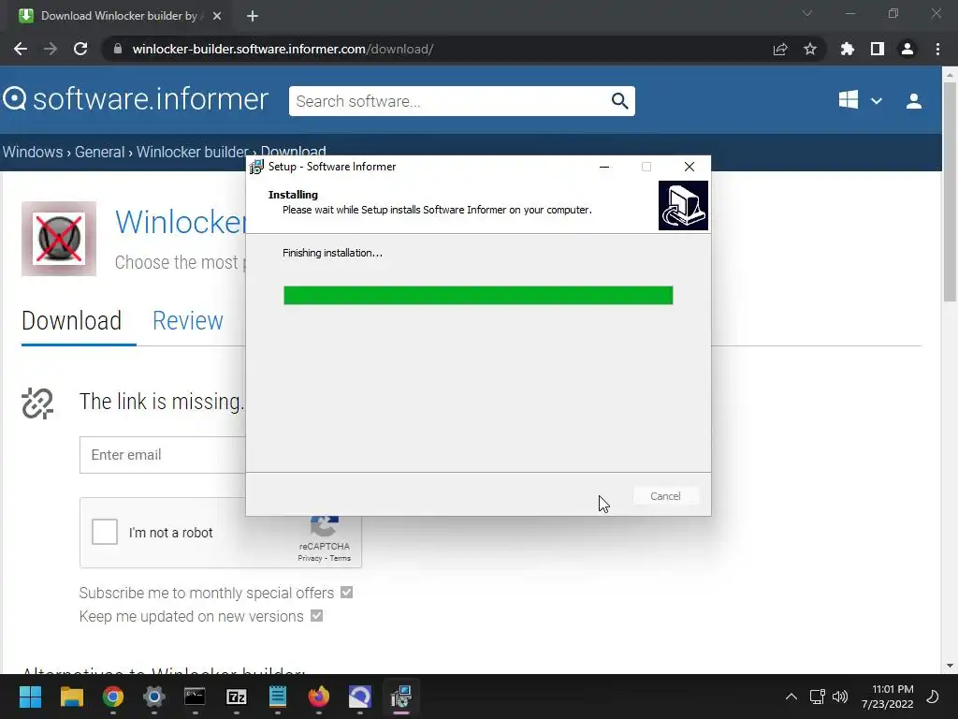Click the Search software input field

[449, 101]
